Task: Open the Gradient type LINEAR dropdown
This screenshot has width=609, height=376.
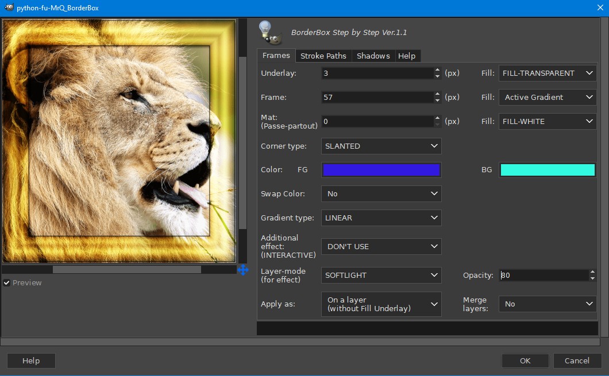Action: pyautogui.click(x=381, y=218)
